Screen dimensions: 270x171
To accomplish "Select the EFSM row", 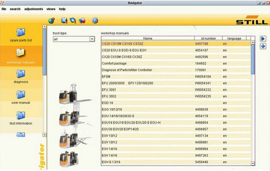I will (176, 76).
